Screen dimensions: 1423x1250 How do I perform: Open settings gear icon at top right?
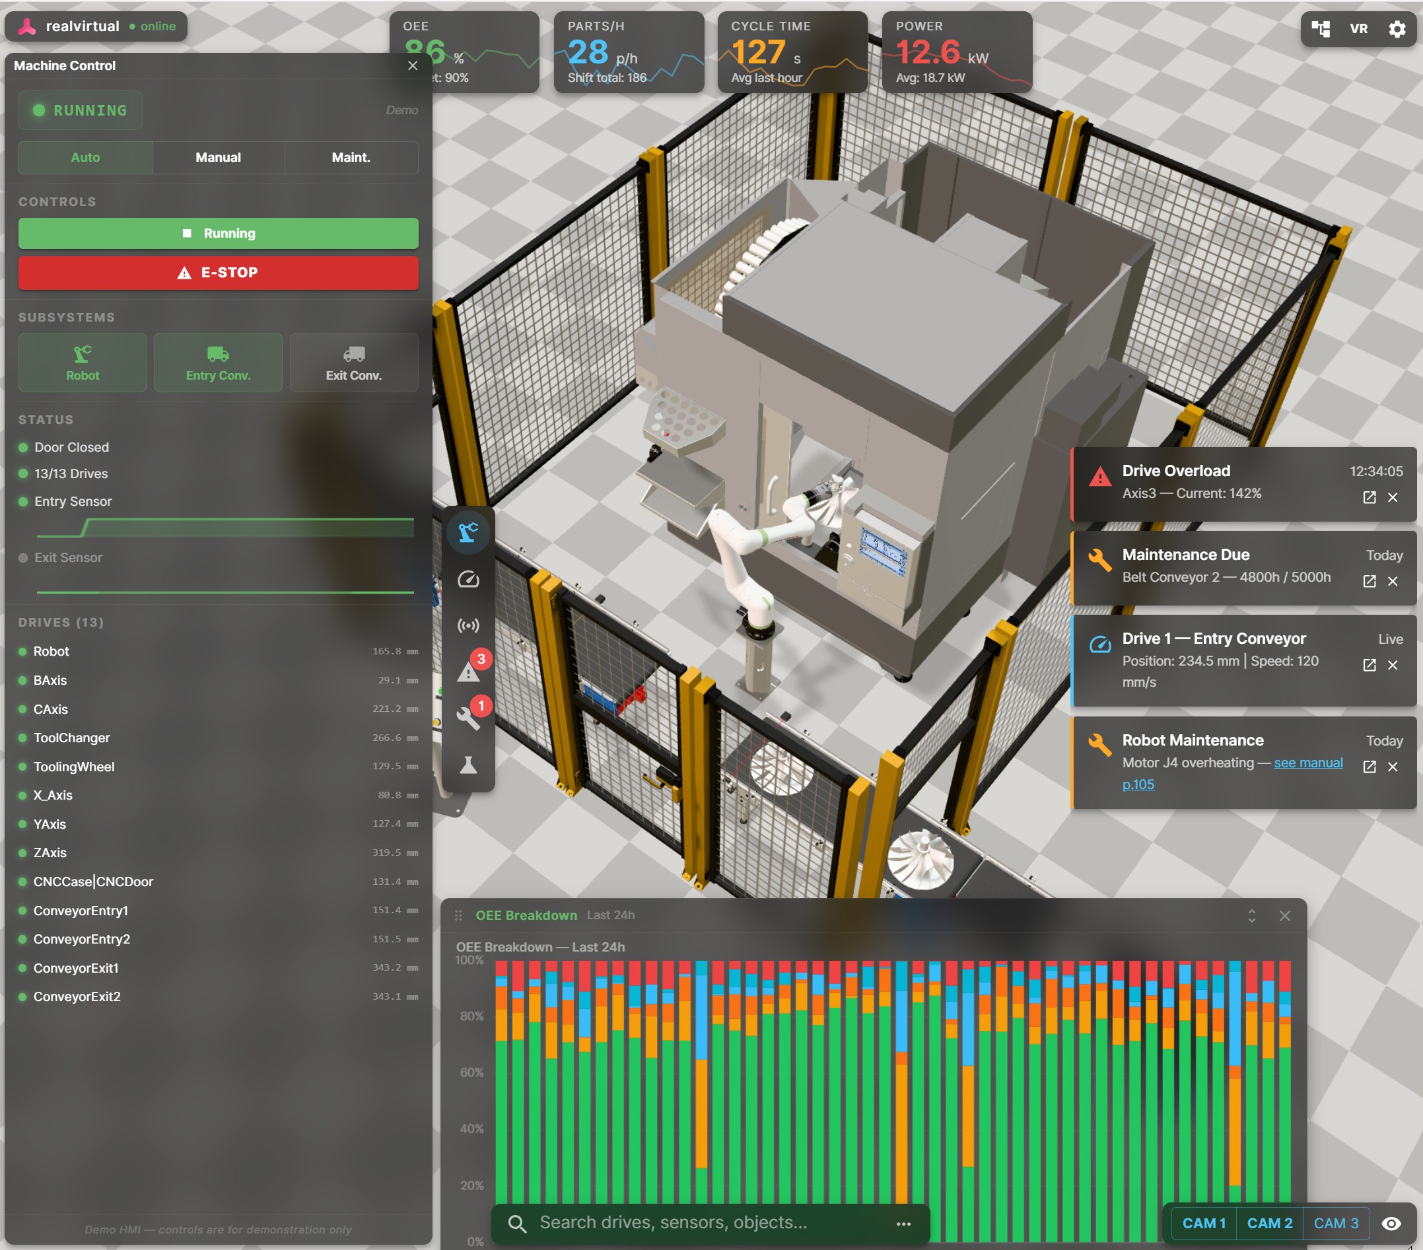tap(1397, 28)
